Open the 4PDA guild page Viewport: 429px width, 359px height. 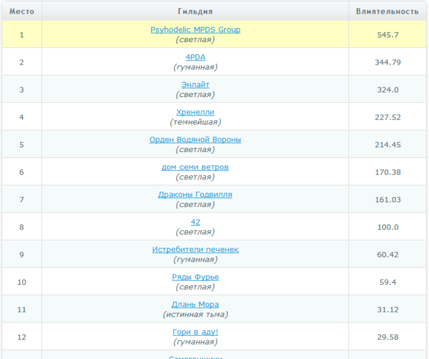click(195, 57)
